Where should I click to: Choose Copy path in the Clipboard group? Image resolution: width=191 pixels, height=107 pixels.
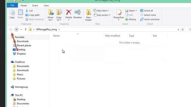[33, 15]
